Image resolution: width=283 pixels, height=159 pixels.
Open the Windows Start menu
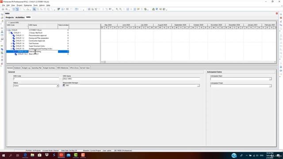point(3,155)
